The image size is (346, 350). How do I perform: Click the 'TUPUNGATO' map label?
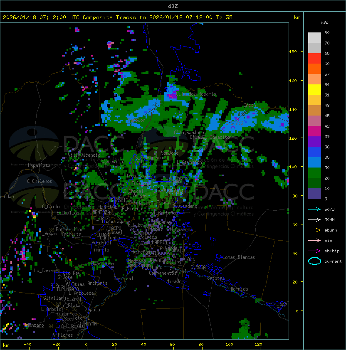(67, 289)
